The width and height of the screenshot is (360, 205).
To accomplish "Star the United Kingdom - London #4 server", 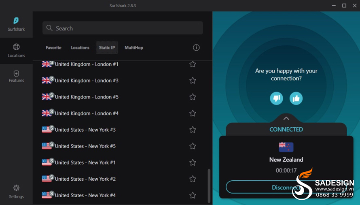I will [x=193, y=113].
